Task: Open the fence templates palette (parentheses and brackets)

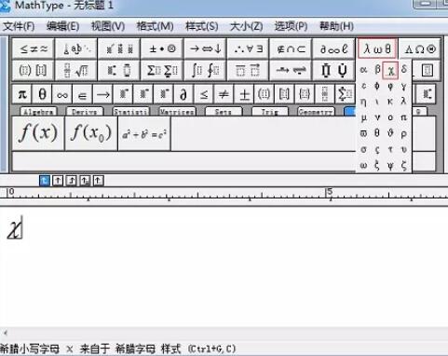Action: click(x=34, y=70)
